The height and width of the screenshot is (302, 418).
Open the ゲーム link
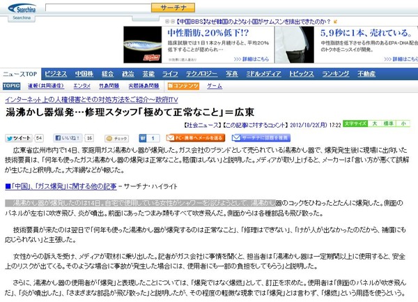coord(215,86)
